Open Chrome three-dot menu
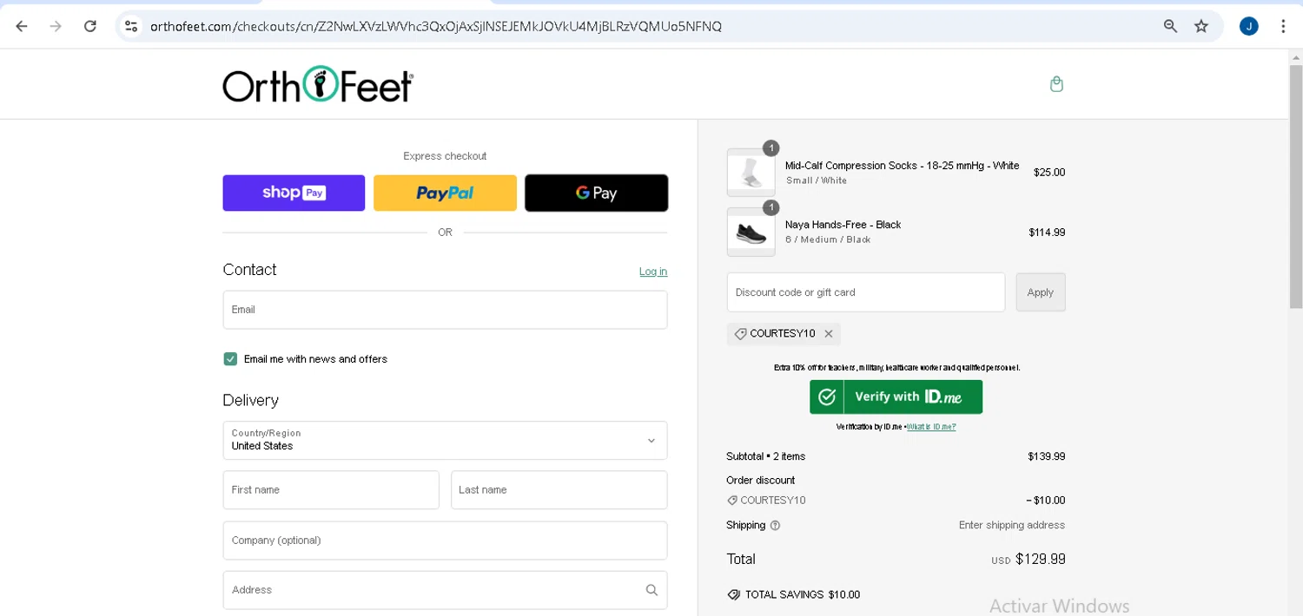This screenshot has width=1303, height=616. pos(1283,26)
